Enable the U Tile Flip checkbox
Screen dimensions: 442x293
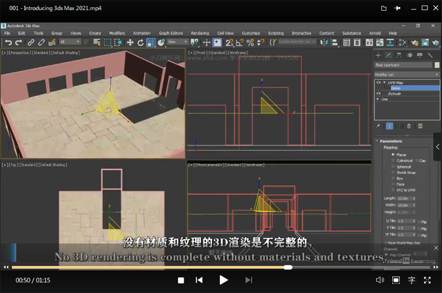click(418, 221)
